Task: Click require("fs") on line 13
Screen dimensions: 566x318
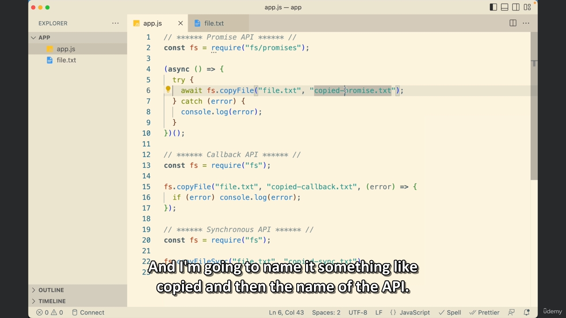Action: 239,165
